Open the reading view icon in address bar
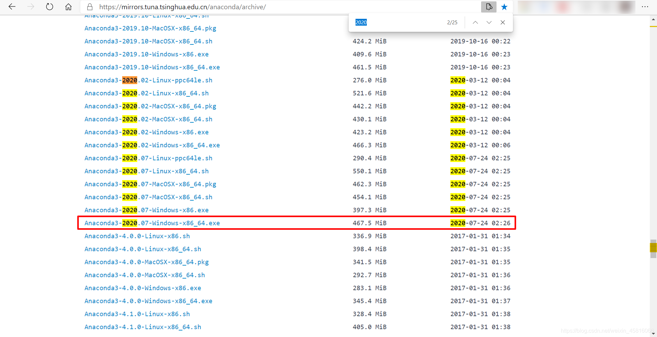Viewport: 657px width, 337px height. (489, 7)
